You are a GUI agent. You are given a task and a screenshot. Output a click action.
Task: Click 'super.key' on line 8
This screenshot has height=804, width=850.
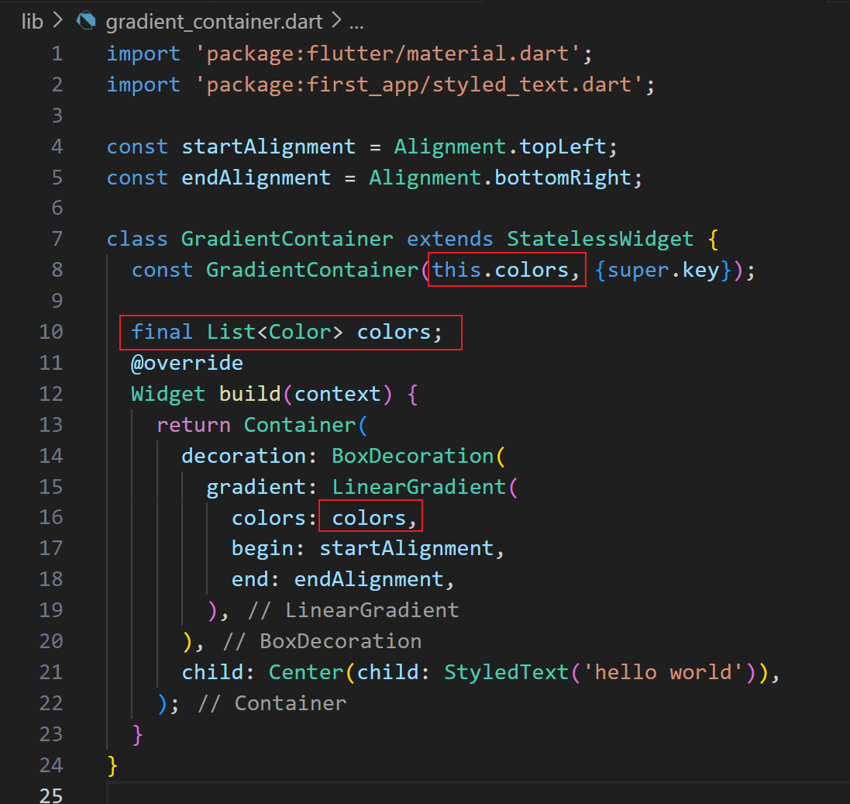663,270
